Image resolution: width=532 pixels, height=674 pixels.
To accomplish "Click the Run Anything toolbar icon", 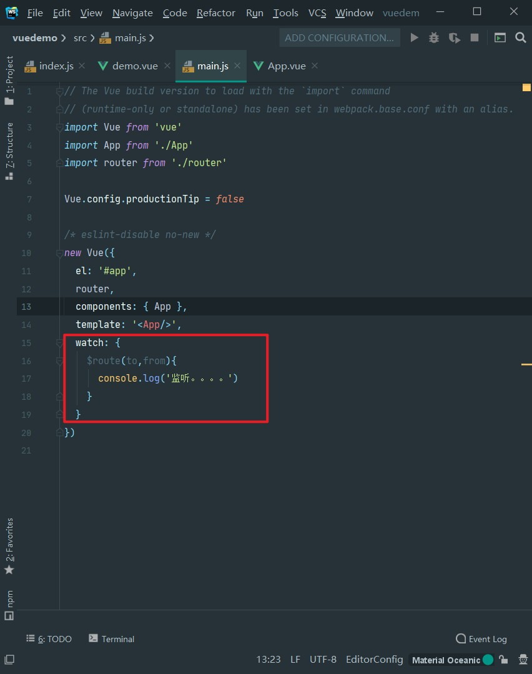I will pos(500,38).
